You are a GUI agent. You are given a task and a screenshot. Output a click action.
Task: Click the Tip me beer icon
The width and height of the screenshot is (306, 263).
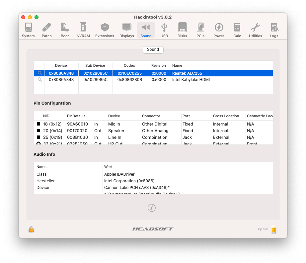273,229
